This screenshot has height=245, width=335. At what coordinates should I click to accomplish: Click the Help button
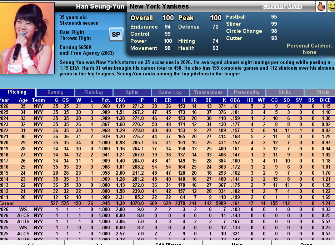pyautogui.click(x=237, y=243)
